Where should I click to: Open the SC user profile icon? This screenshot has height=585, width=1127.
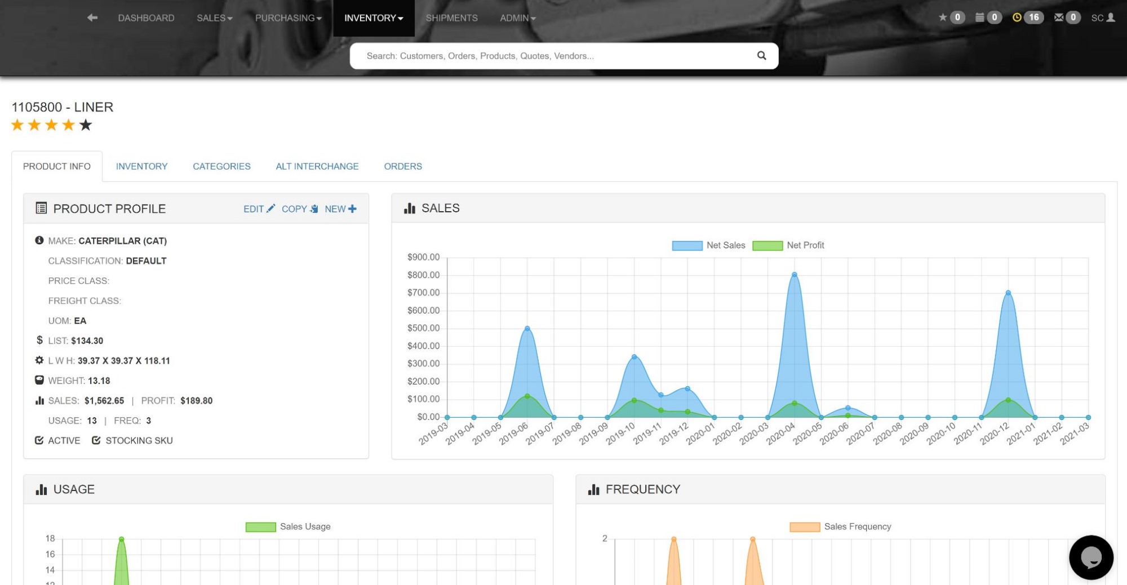pos(1103,17)
